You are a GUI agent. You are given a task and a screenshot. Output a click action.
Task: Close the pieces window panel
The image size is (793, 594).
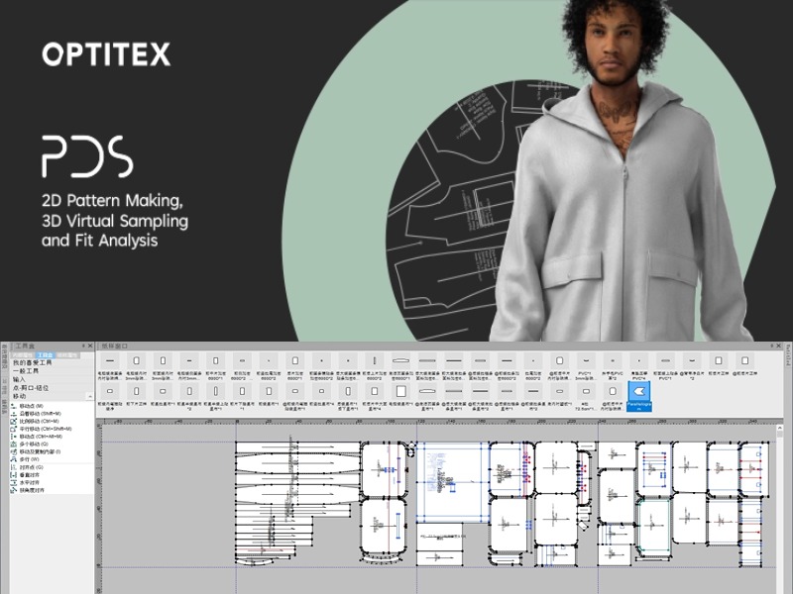[x=778, y=346]
